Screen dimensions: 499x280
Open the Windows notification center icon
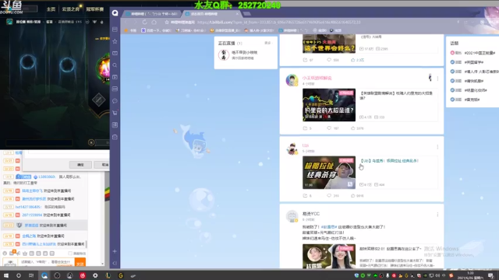(491, 275)
